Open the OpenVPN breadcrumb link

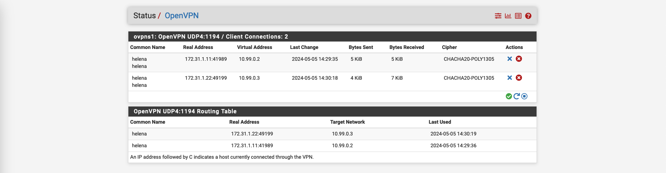(181, 16)
